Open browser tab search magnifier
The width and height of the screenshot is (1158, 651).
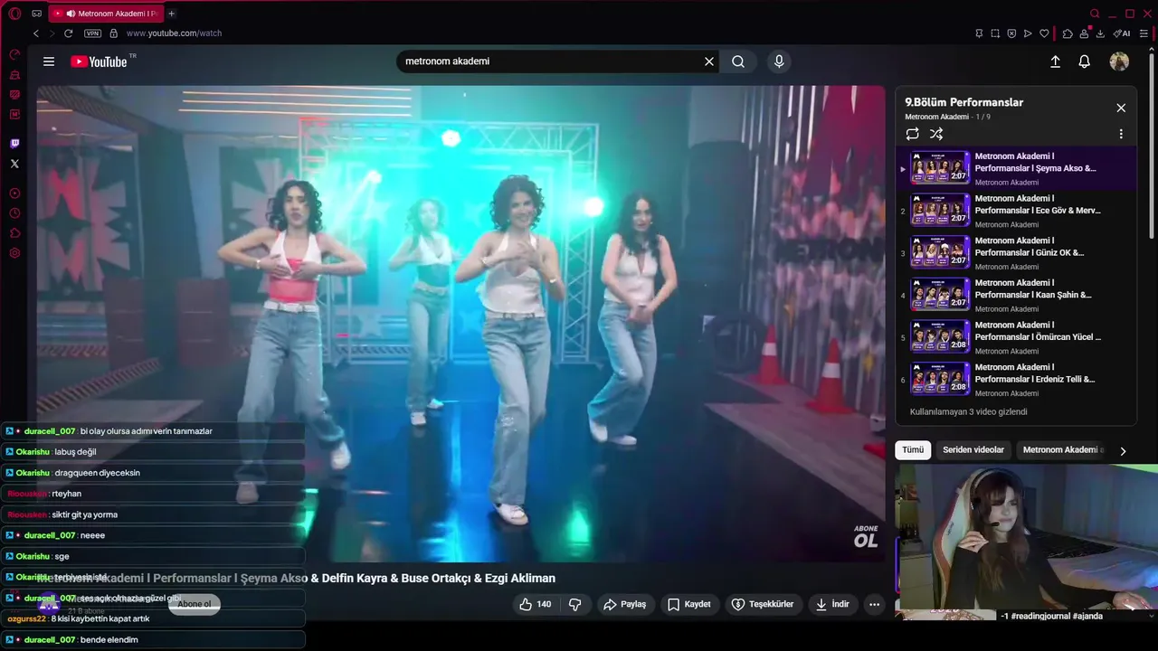pos(1095,14)
